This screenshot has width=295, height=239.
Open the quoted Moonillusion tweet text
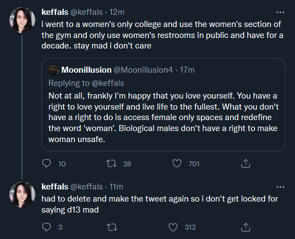click(x=163, y=117)
